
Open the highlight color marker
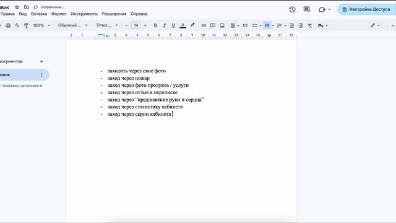[x=192, y=25]
